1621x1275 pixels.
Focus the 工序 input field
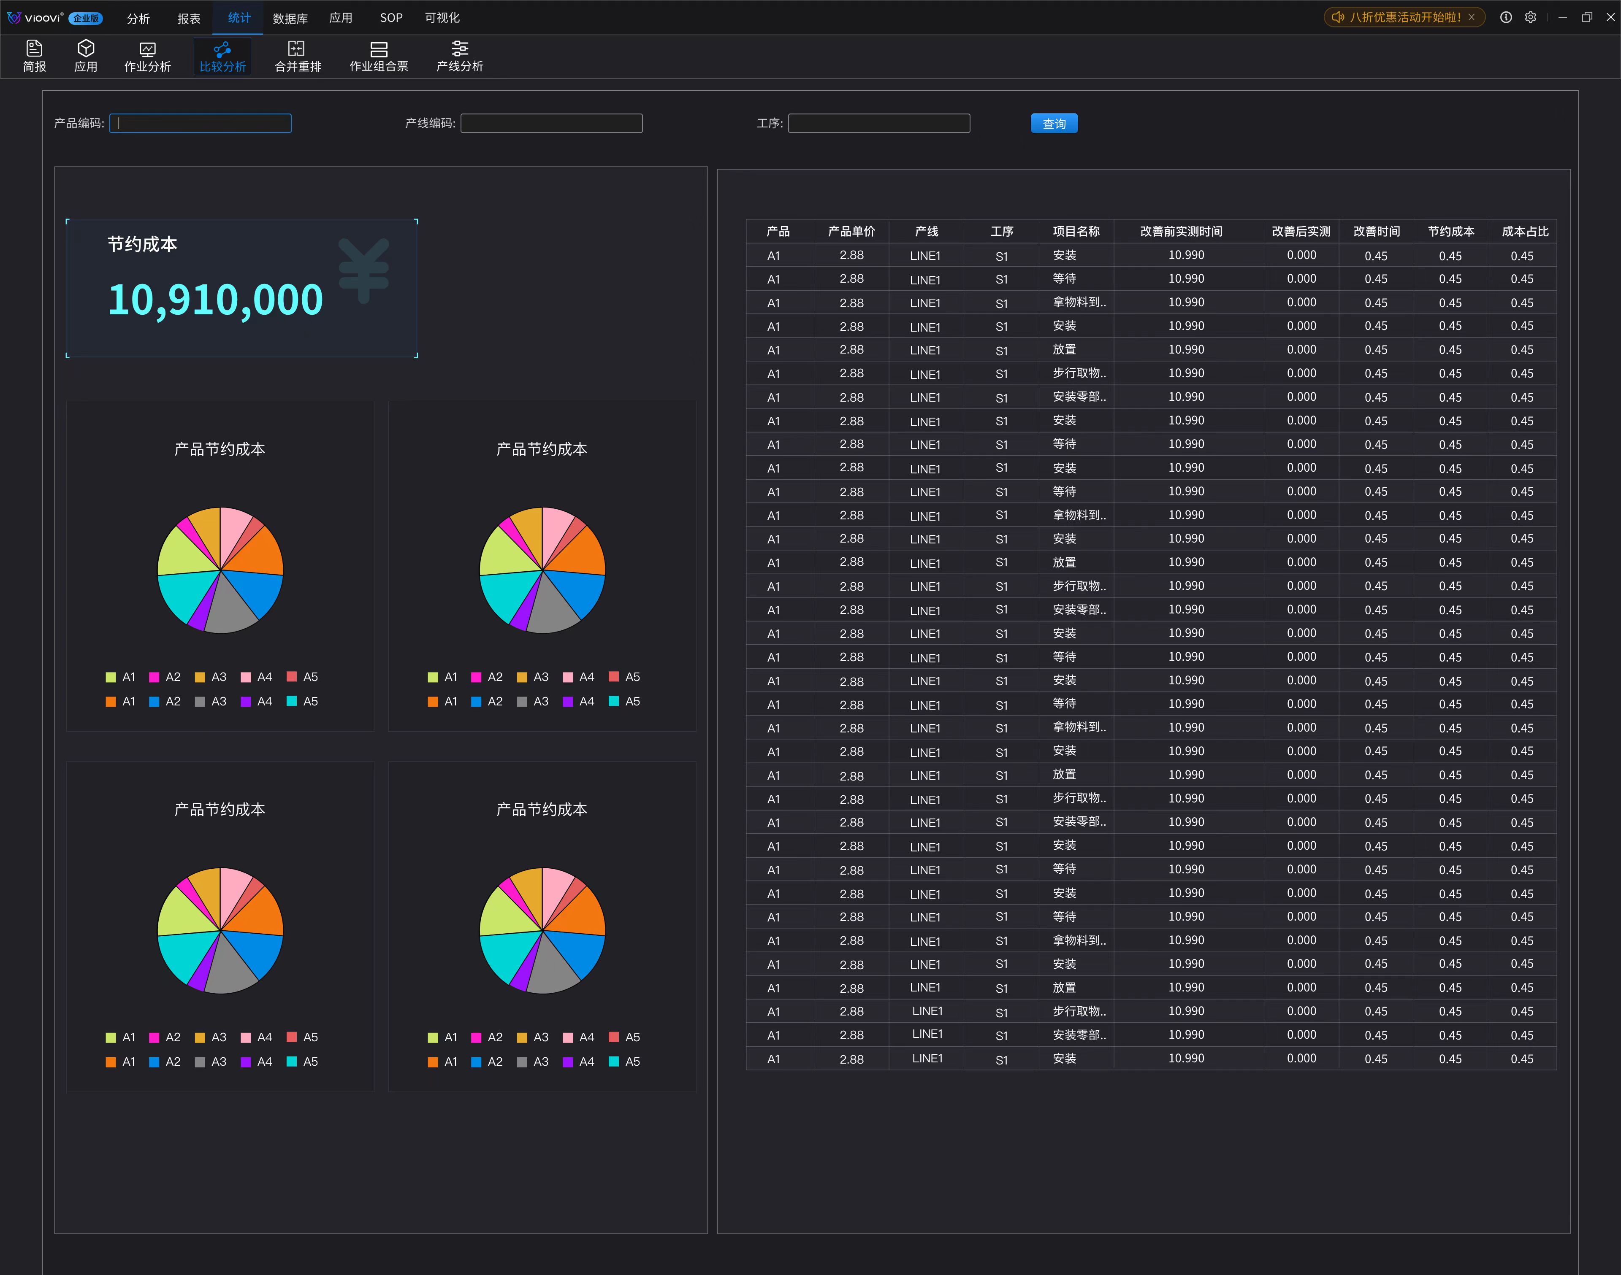pos(879,123)
